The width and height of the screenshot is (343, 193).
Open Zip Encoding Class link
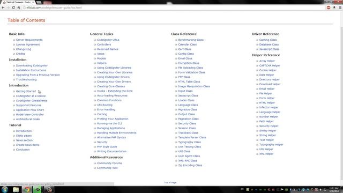pos(190,166)
